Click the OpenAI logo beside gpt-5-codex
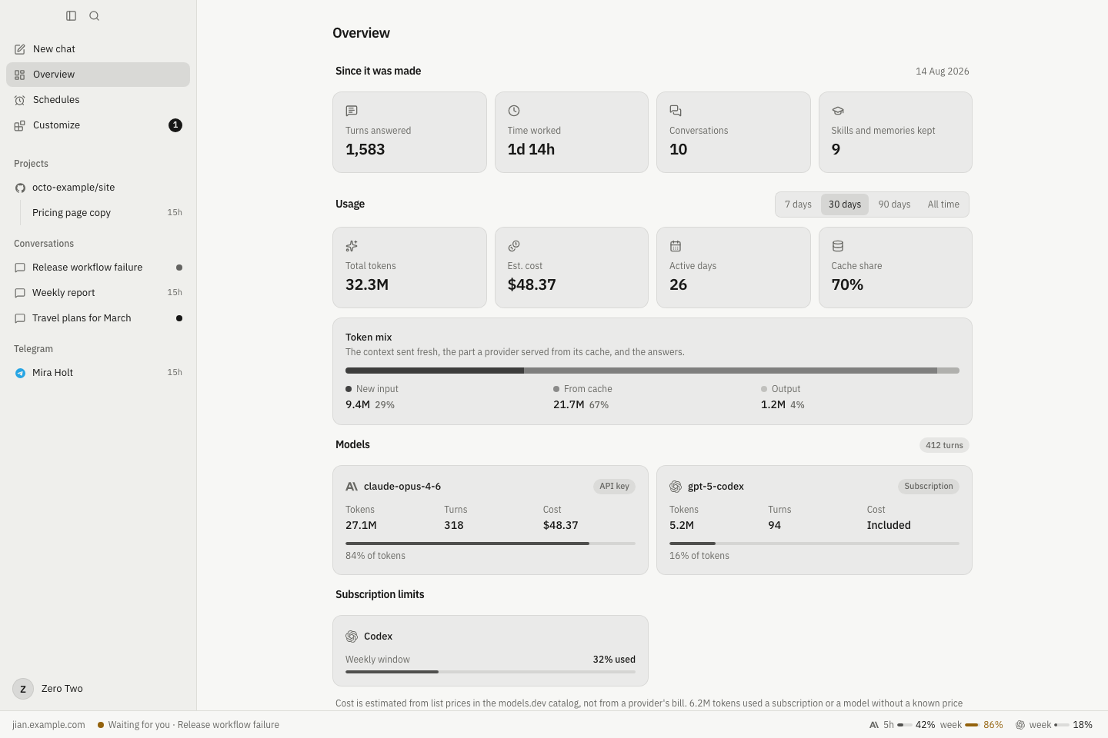Image resolution: width=1108 pixels, height=738 pixels. coord(676,487)
